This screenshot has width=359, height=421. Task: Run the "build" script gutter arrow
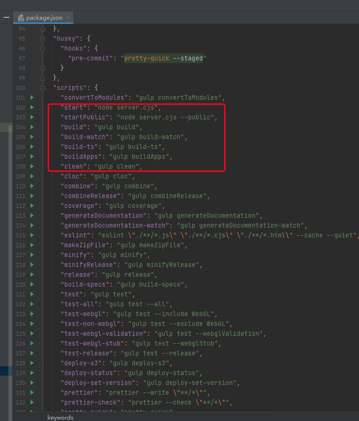32,127
